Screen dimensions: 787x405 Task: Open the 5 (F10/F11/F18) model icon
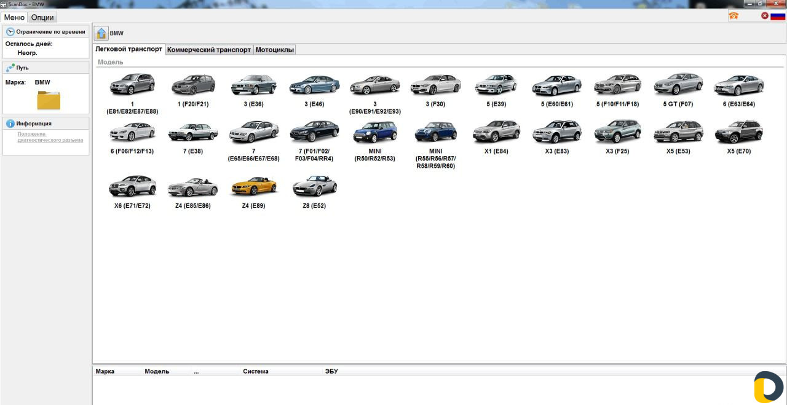tap(617, 85)
